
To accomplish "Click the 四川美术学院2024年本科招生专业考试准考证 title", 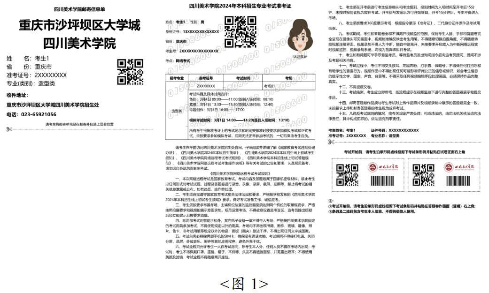I will (240, 6).
